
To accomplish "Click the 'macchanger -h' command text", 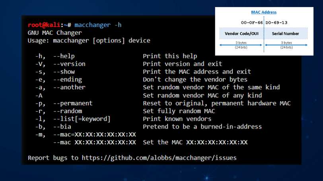I will [98, 25].
